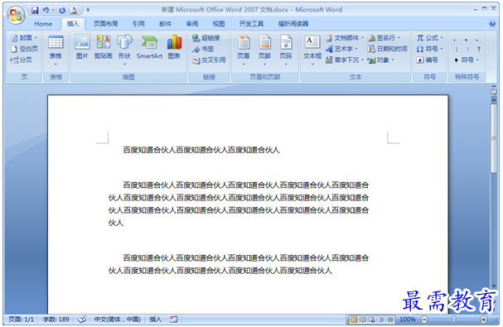
Task: Switch to the Home tab
Action: pos(43,24)
